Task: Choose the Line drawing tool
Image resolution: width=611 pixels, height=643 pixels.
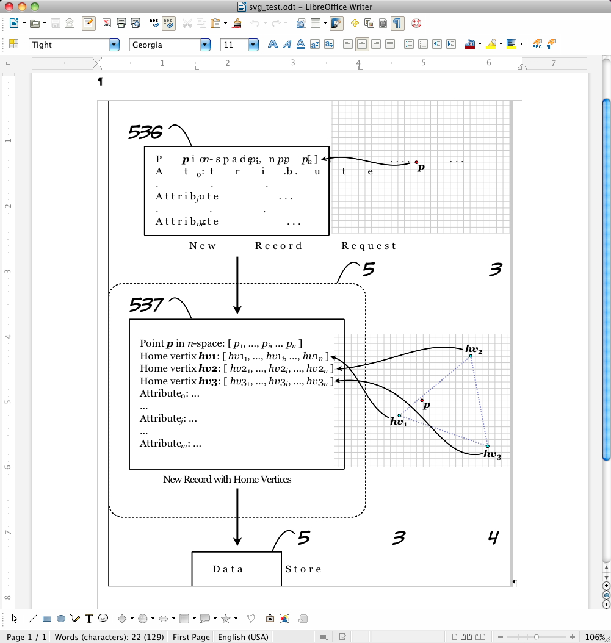Action: (33, 619)
